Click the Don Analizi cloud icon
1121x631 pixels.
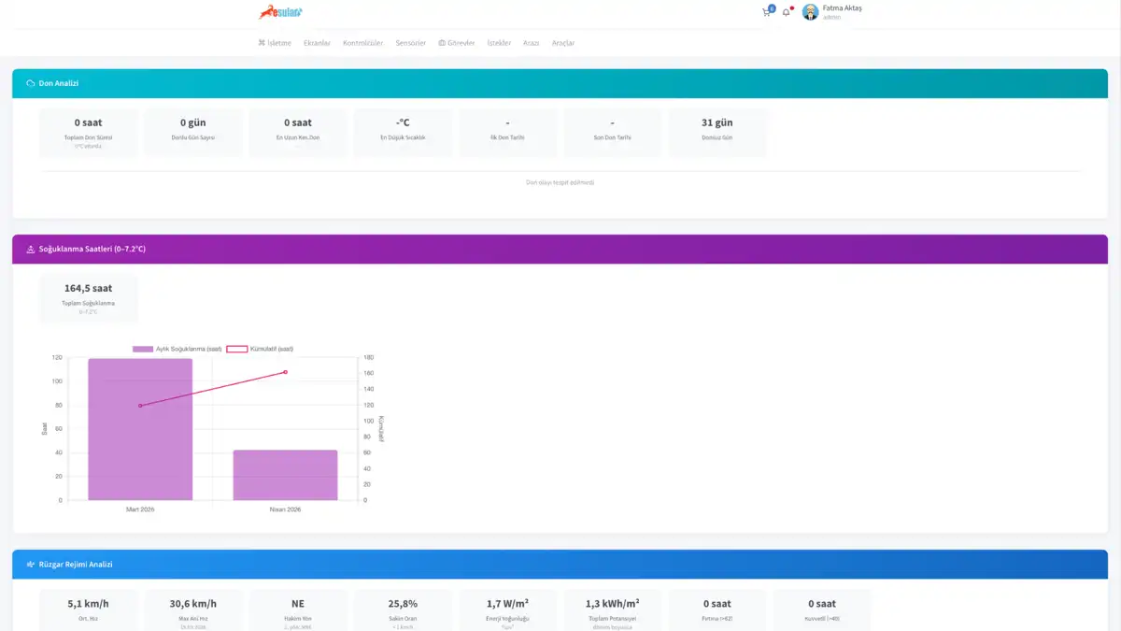pyautogui.click(x=31, y=83)
